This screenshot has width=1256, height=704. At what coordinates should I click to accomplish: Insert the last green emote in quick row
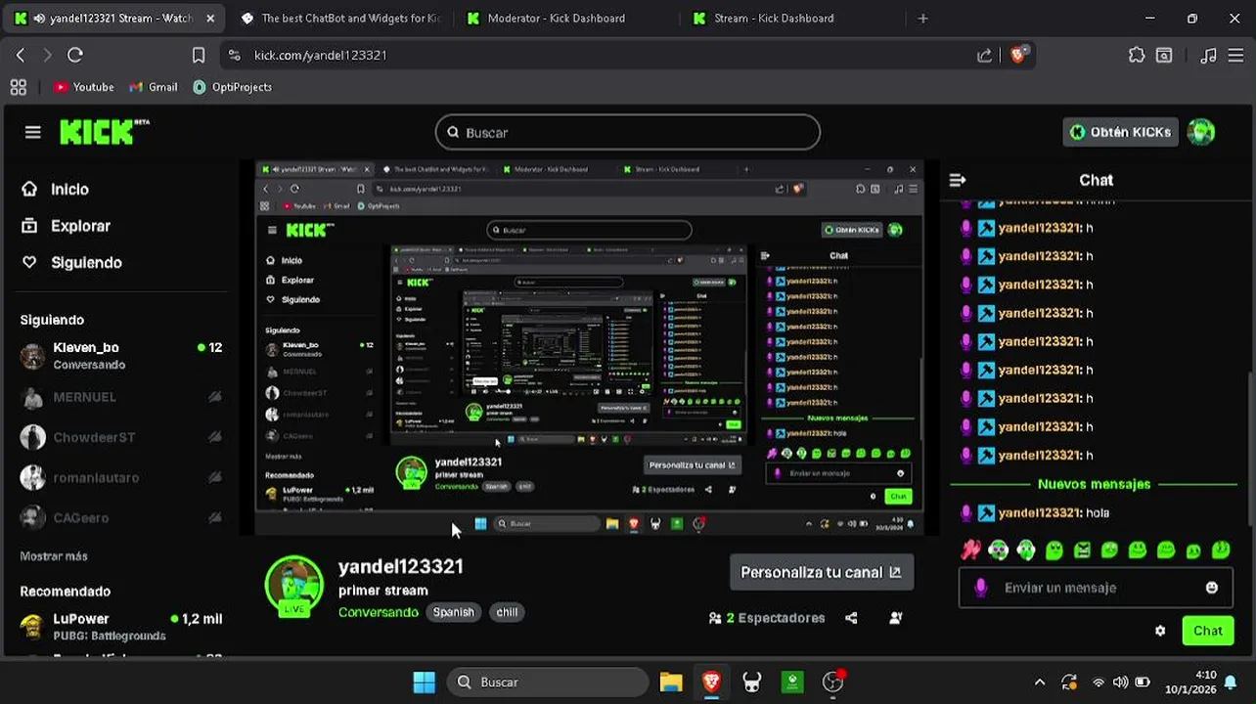pos(1221,550)
